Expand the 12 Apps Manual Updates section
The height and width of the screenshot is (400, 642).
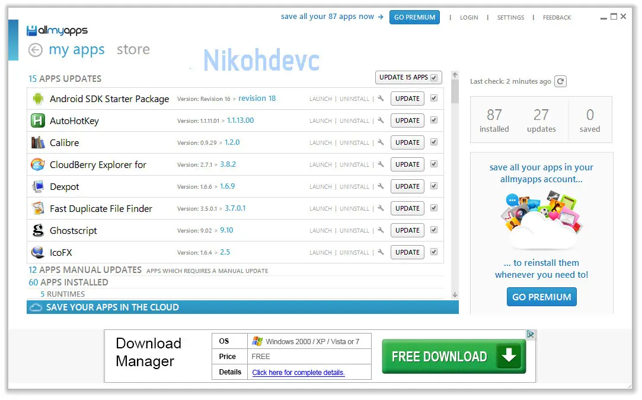[x=85, y=270]
